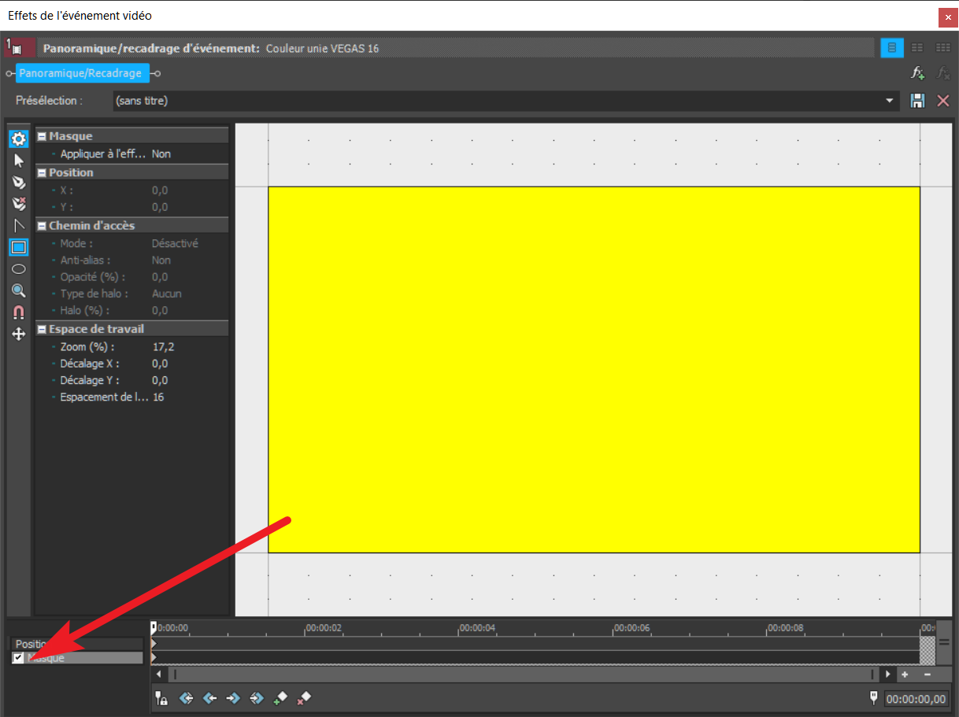
Task: Select the Normal Edit arrow tool
Action: click(x=19, y=161)
